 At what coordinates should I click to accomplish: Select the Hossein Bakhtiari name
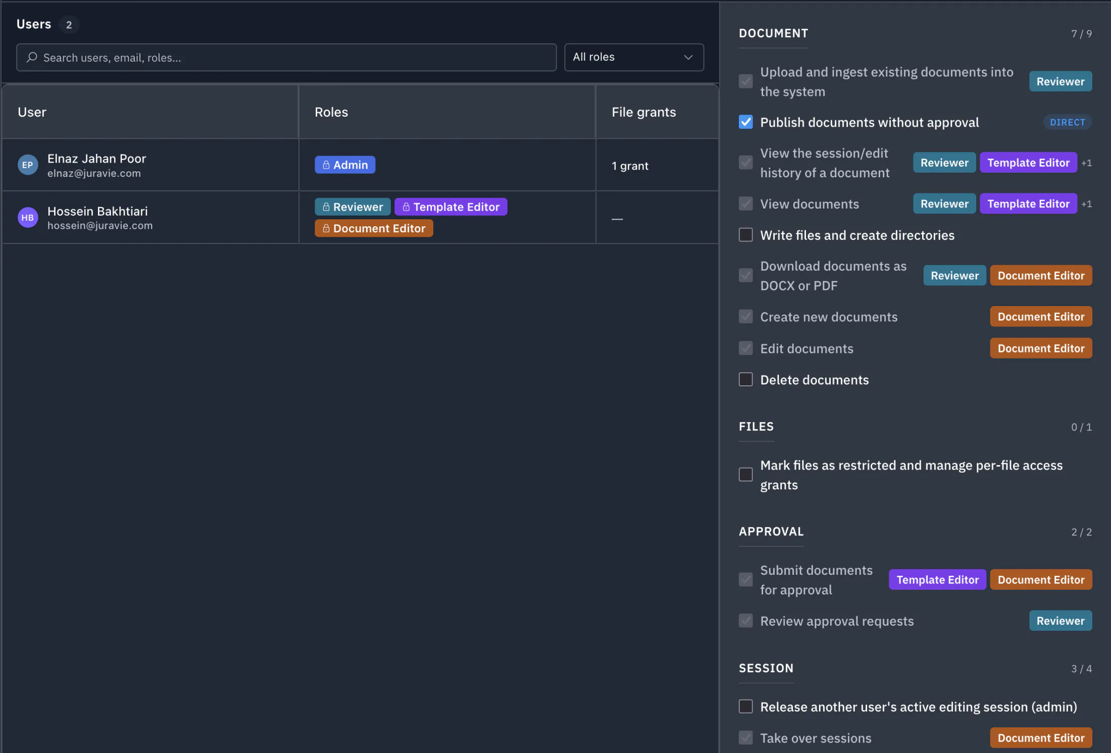click(x=97, y=211)
